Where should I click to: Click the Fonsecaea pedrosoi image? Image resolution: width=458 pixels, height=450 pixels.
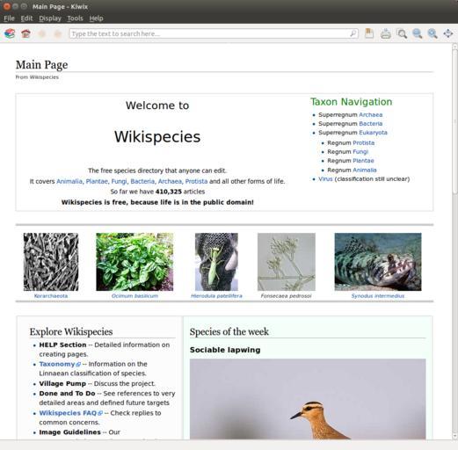[287, 262]
